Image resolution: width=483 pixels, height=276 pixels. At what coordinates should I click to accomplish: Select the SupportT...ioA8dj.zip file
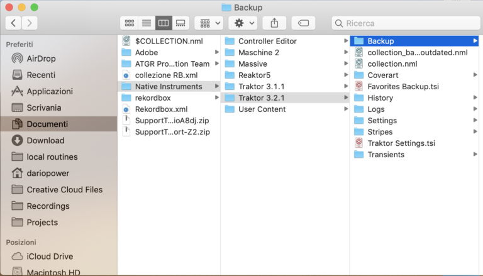[x=169, y=121]
